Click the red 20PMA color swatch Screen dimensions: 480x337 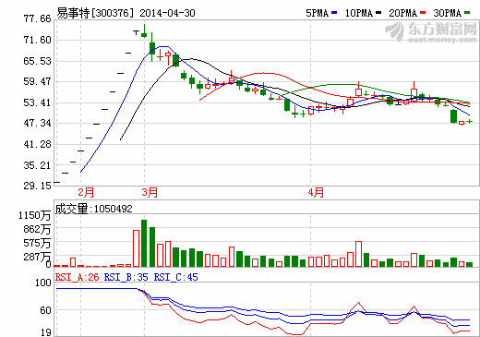click(423, 13)
